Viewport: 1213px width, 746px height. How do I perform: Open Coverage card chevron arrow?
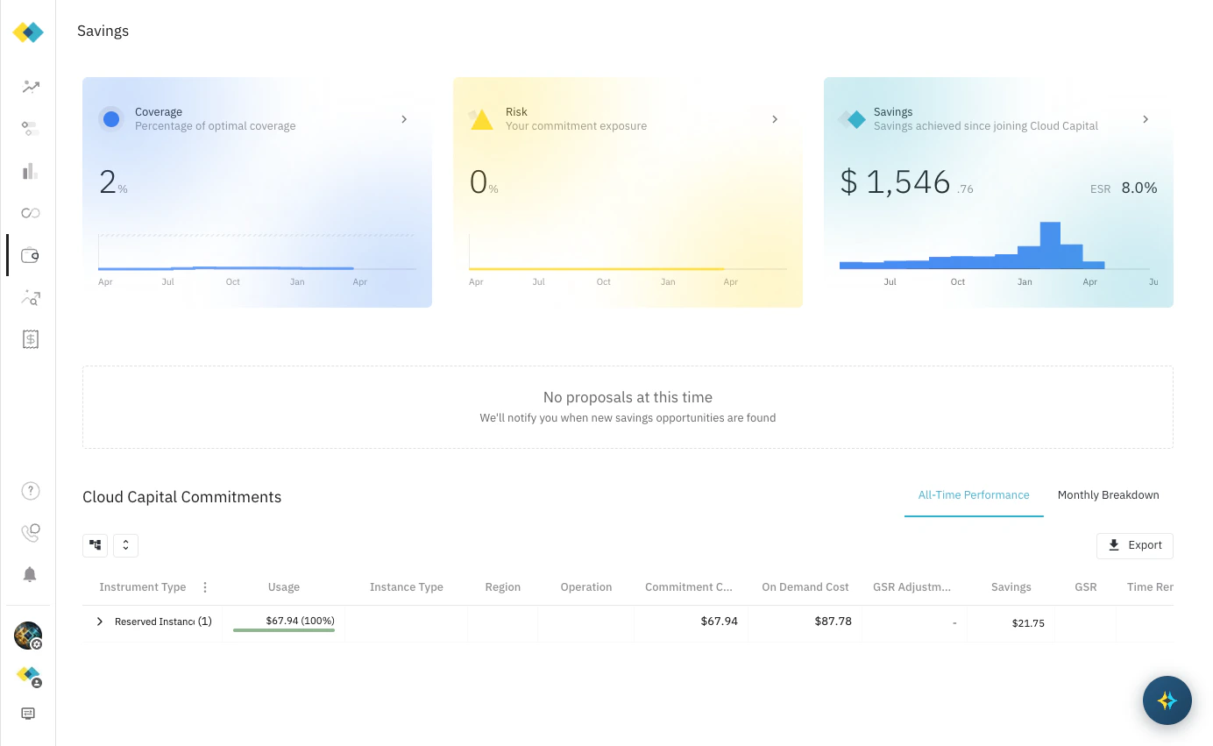point(404,119)
